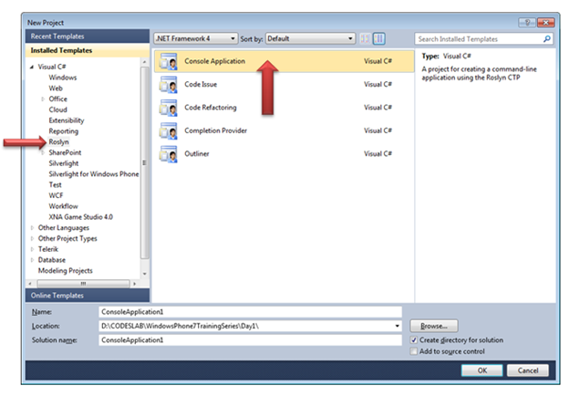
Task: Switch to medium icons view
Action: tap(379, 38)
